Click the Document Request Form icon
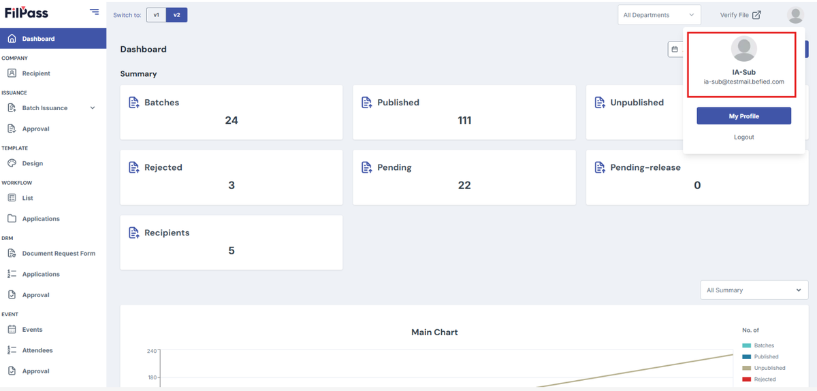The height and width of the screenshot is (391, 817). pos(12,254)
